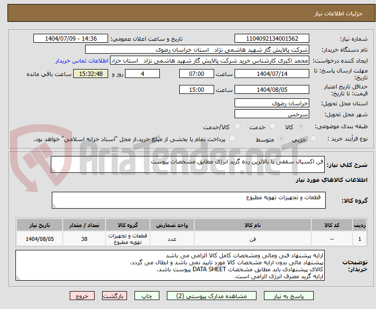The height and width of the screenshot is (309, 376).
Task: Click the ایجاد کننده درخواست field
Action: (210, 61)
